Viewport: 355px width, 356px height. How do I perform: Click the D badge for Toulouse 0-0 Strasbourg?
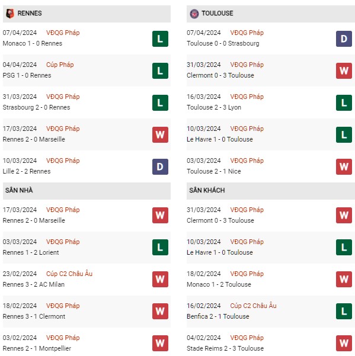344,39
